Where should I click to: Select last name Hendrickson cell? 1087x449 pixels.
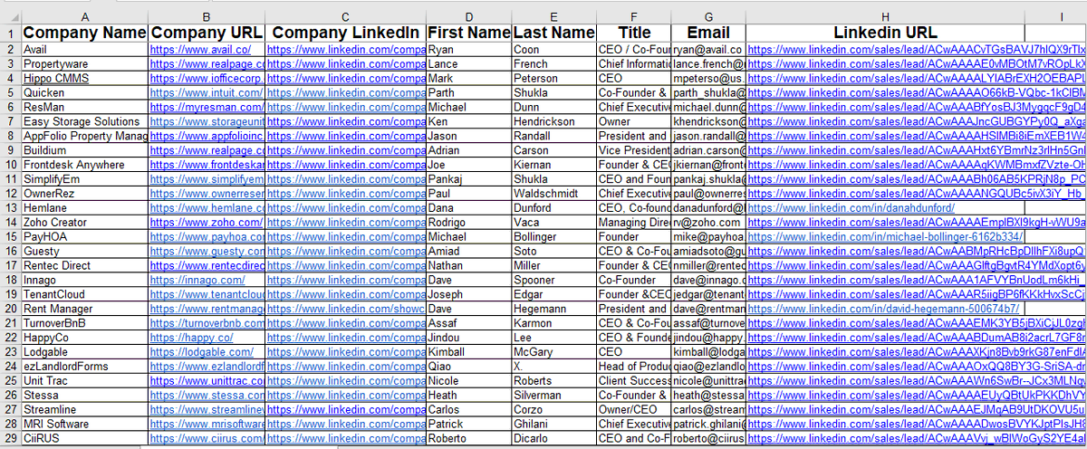553,122
